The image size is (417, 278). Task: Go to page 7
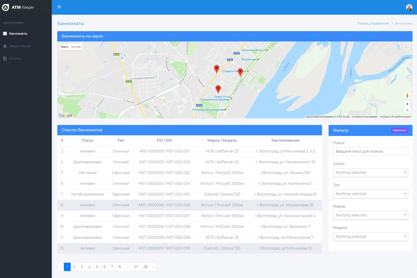(x=112, y=267)
